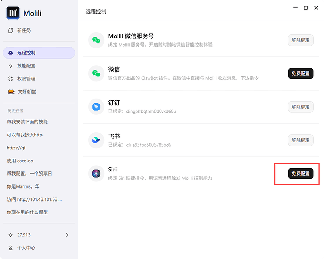Open history task 你是Marcus，华
This screenshot has width=324, height=259.
[x=23, y=186]
